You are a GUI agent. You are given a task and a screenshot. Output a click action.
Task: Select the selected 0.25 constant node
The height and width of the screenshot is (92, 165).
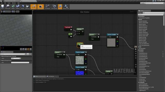click(x=80, y=45)
